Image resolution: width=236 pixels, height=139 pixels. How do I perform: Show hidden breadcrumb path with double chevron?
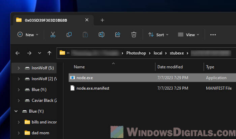[68, 53]
